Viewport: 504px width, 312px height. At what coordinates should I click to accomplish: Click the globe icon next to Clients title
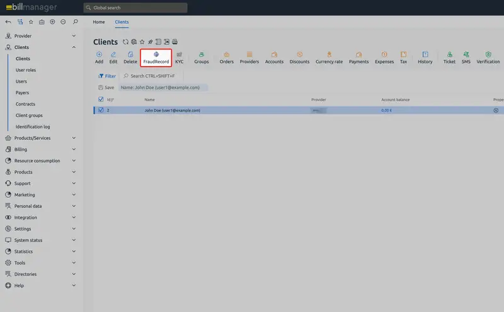tap(134, 42)
